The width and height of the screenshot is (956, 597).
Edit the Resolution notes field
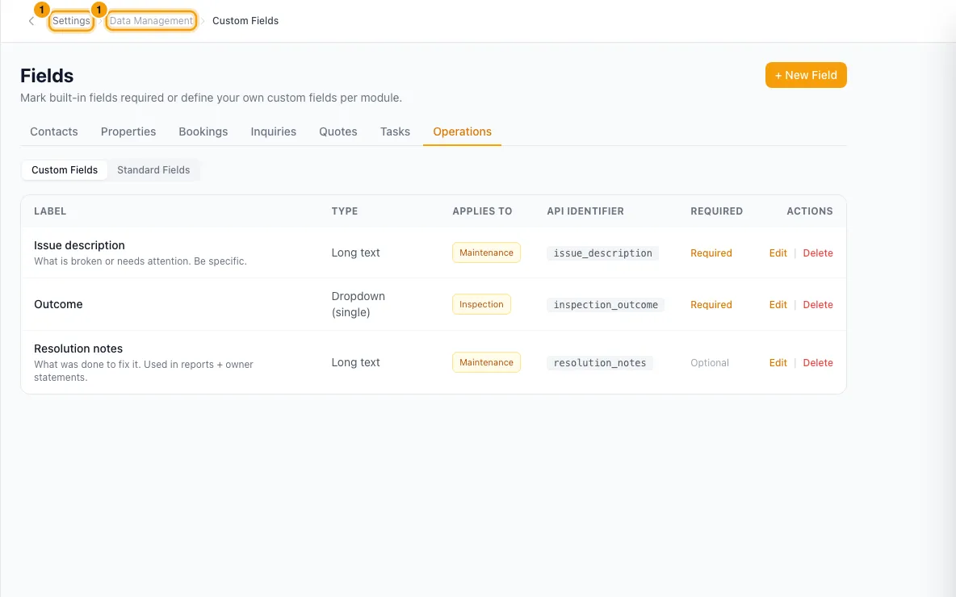pos(778,362)
